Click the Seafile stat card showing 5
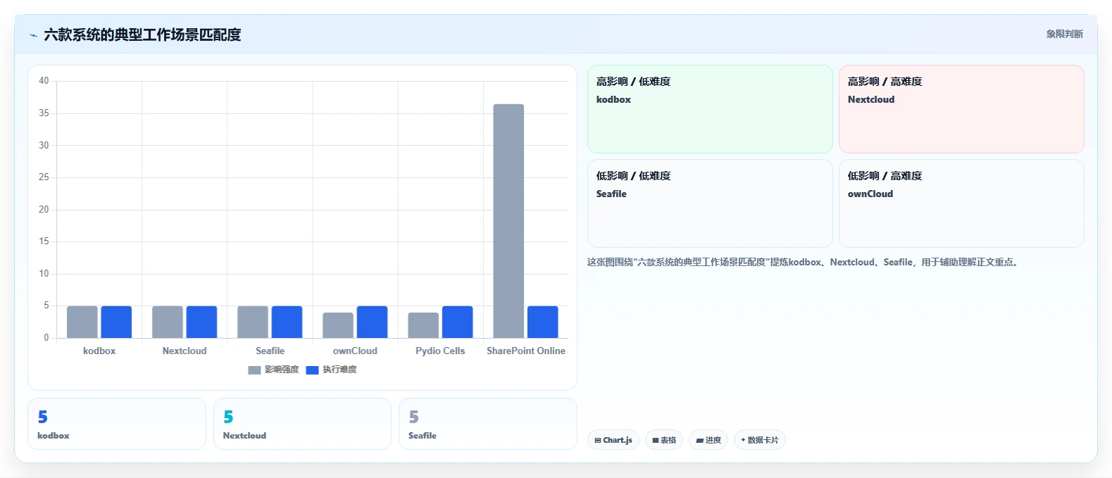 (x=488, y=424)
